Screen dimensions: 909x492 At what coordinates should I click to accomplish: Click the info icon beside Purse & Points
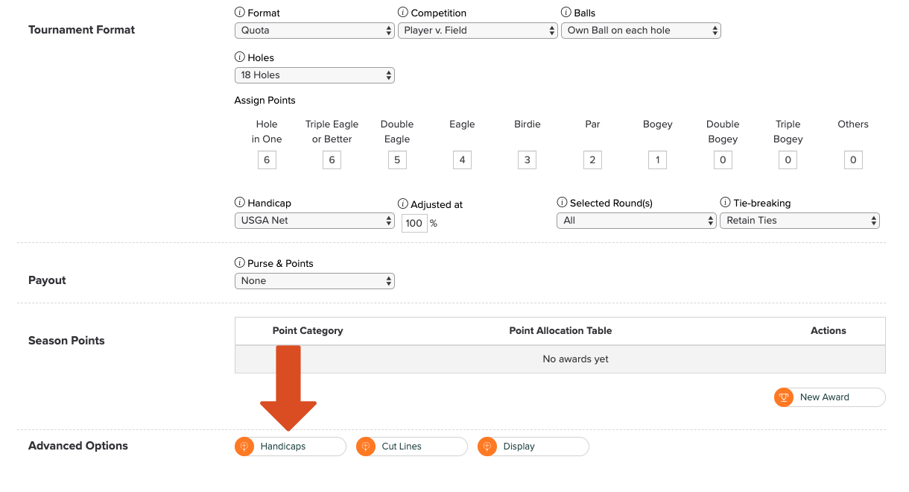click(239, 263)
